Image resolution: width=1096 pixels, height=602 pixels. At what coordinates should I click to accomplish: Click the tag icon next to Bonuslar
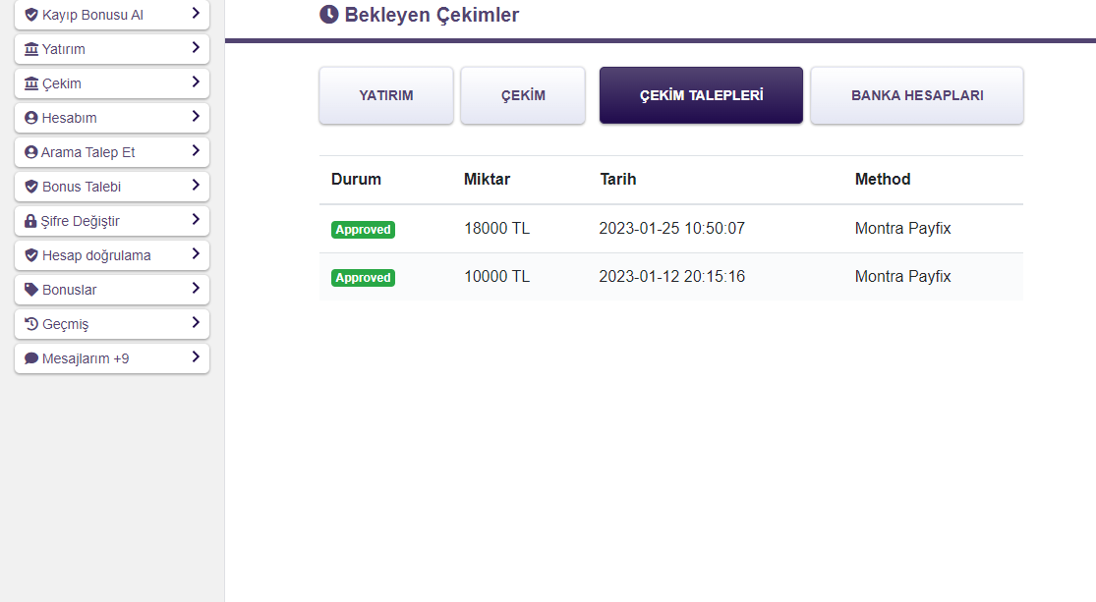point(31,290)
